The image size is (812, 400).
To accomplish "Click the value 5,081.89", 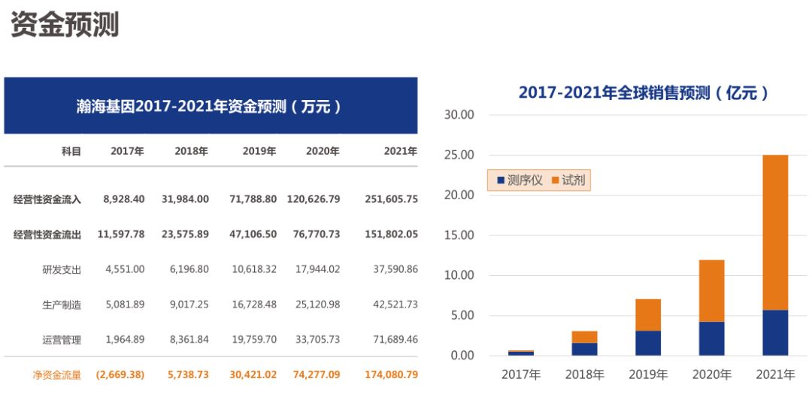I will pos(124,305).
